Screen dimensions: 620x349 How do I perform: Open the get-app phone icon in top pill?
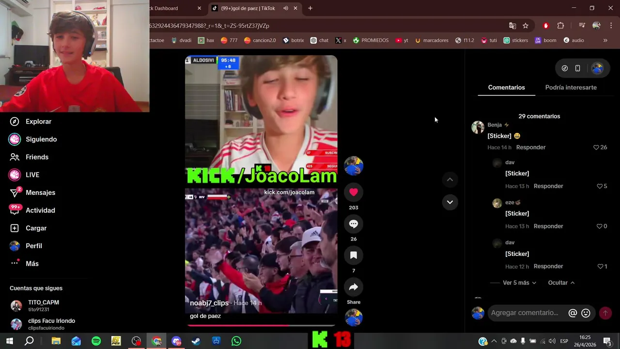577,68
